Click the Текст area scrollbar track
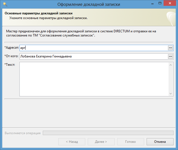Viewport: 178px width, 150px height. (x=171, y=79)
